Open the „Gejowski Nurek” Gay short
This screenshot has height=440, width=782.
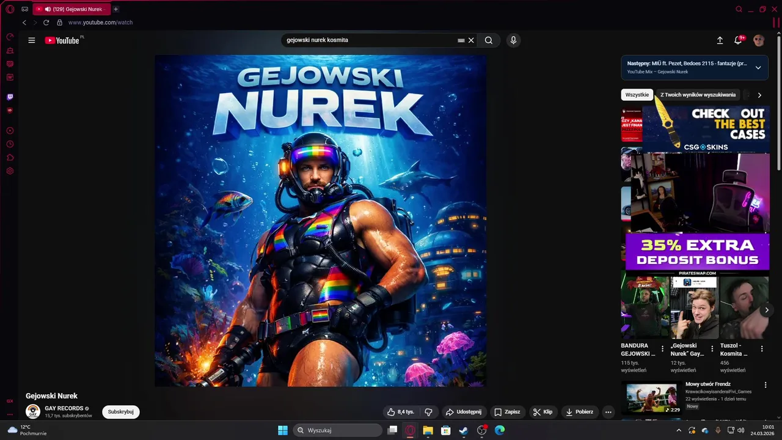coord(694,307)
